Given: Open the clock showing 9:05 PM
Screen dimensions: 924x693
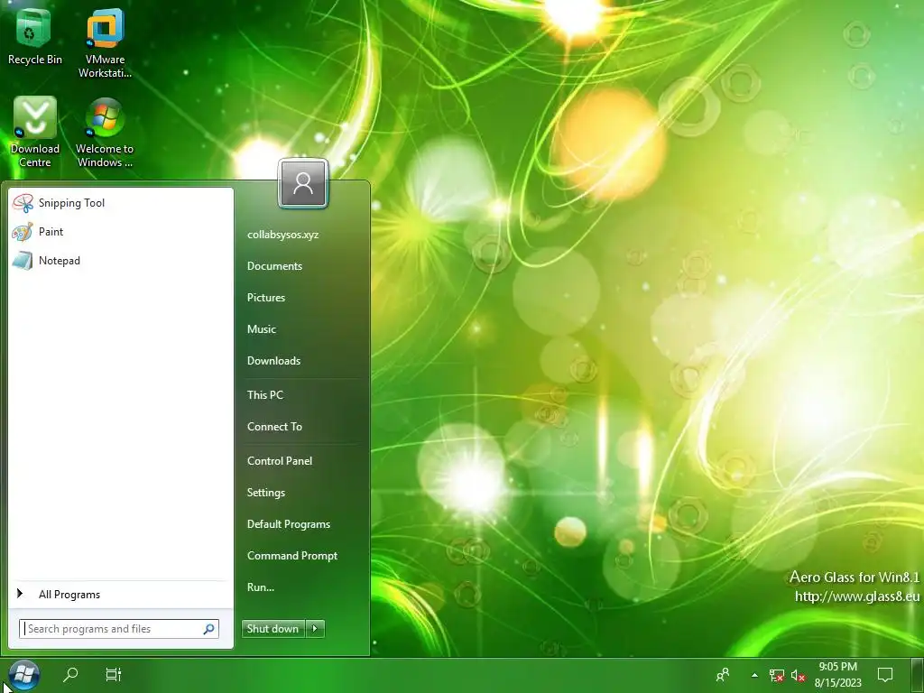Looking at the screenshot, I should (838, 675).
